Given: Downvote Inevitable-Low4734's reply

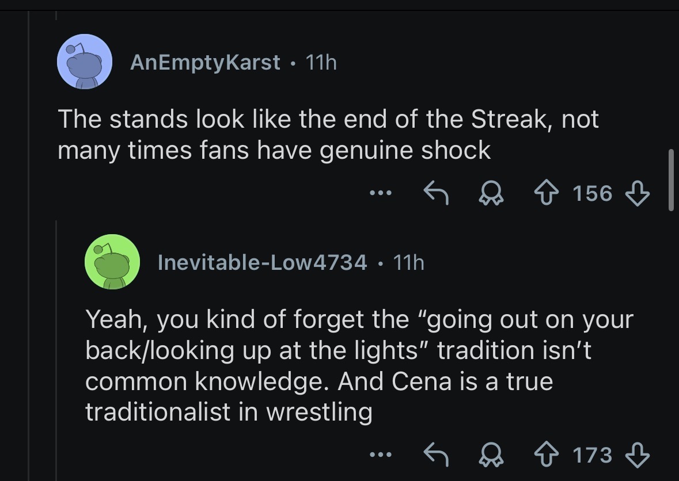Looking at the screenshot, I should (x=639, y=455).
